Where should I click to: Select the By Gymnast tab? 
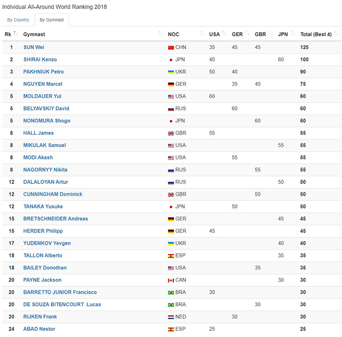(x=52, y=20)
